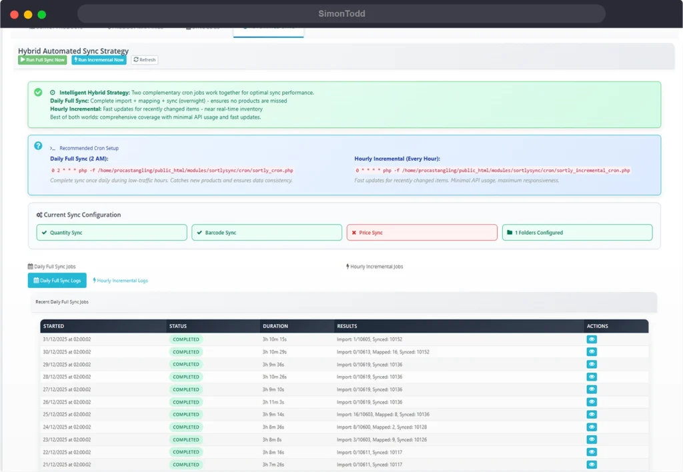Click the blue question mark help icon
683x472 pixels.
point(38,145)
